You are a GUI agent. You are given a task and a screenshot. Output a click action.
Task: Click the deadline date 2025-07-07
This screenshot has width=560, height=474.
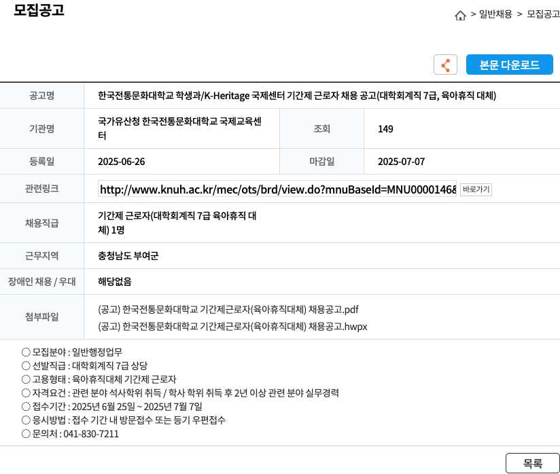(402, 162)
